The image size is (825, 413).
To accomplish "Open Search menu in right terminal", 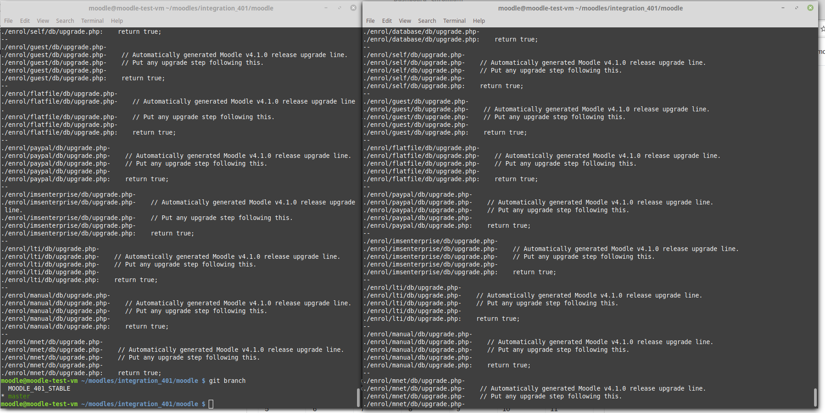I will (427, 21).
